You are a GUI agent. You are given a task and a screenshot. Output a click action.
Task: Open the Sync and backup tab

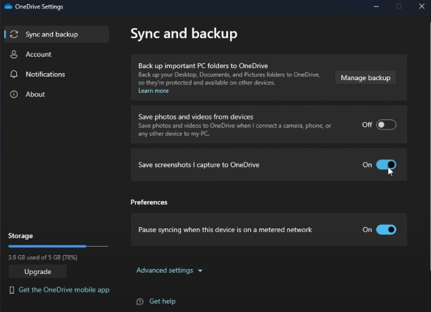tap(56, 34)
